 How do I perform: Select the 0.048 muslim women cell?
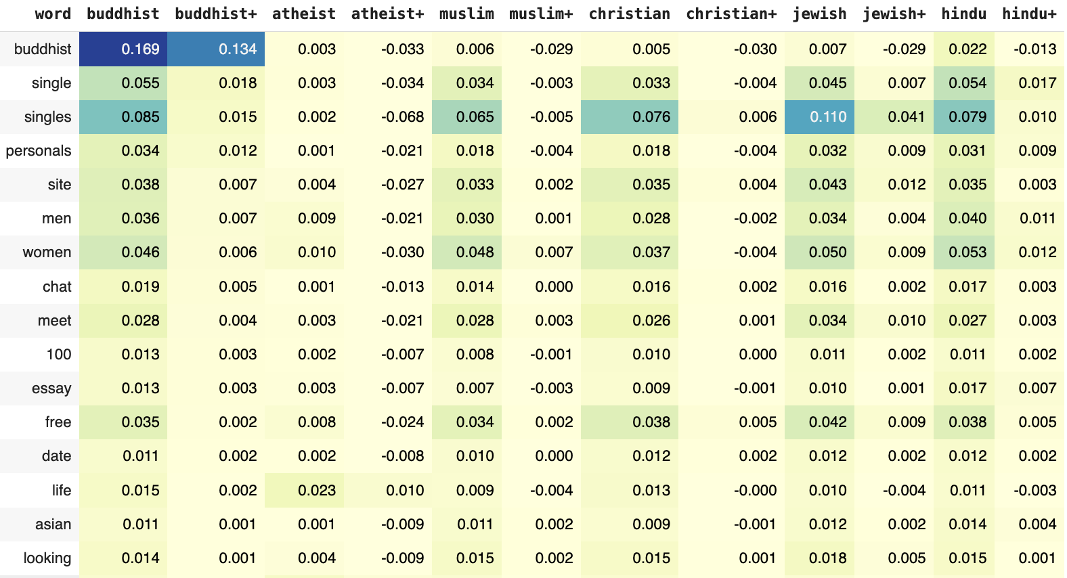click(x=466, y=252)
